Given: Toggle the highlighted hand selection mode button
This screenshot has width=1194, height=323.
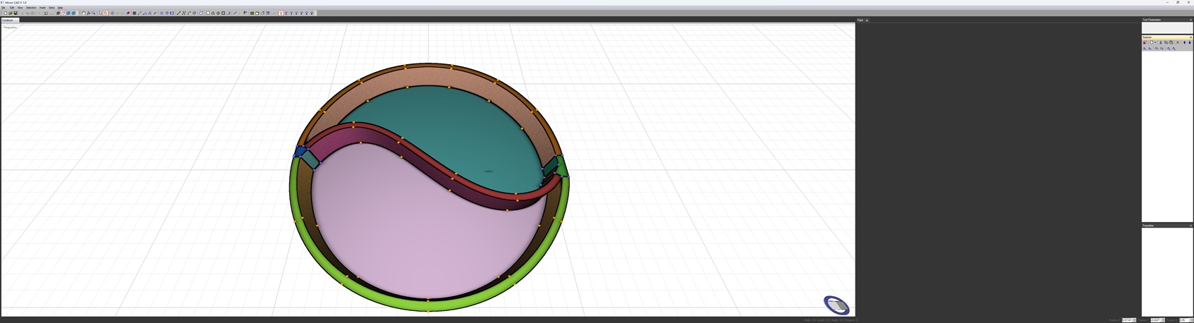Looking at the screenshot, I should 105,13.
